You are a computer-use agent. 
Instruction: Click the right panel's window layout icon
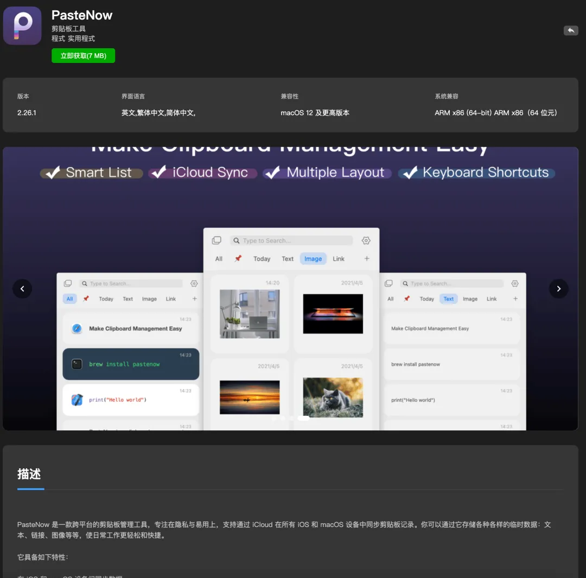click(388, 283)
